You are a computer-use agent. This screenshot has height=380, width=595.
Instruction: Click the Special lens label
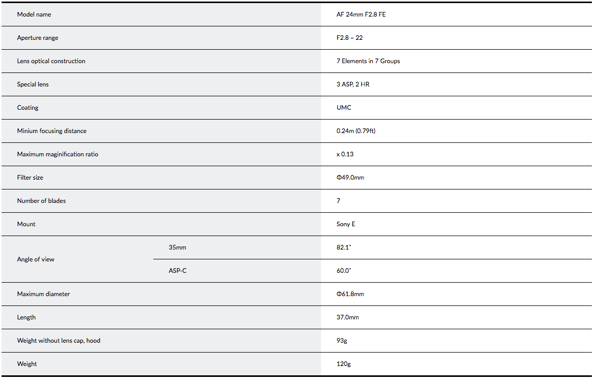pos(33,84)
